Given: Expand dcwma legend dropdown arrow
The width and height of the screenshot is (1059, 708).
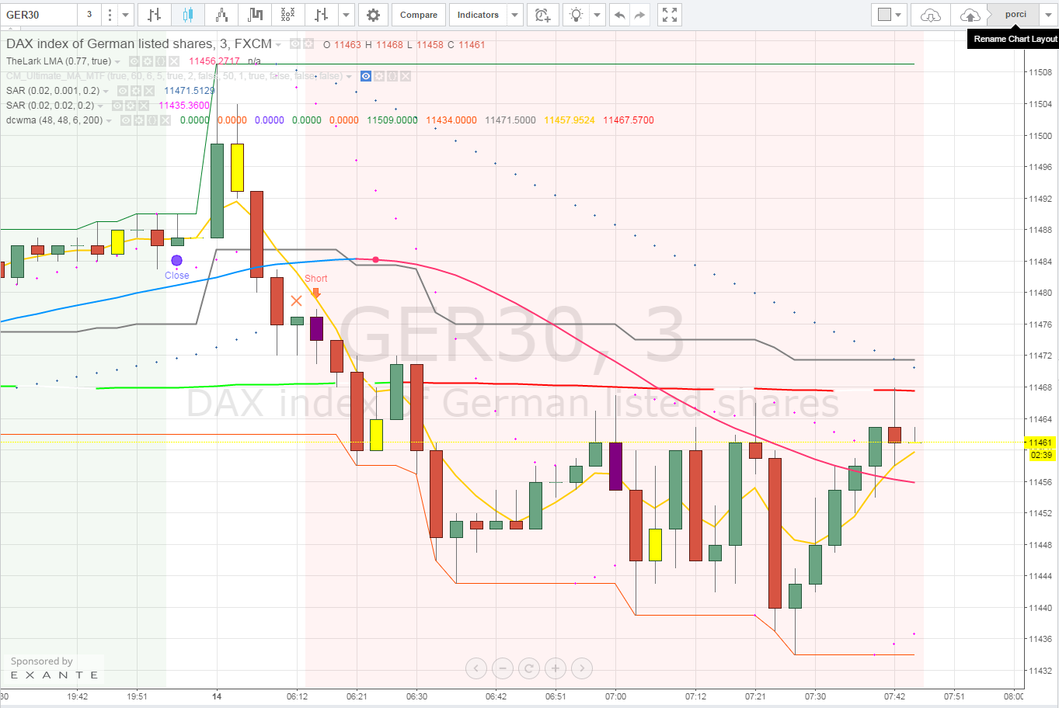Looking at the screenshot, I should point(110,121).
